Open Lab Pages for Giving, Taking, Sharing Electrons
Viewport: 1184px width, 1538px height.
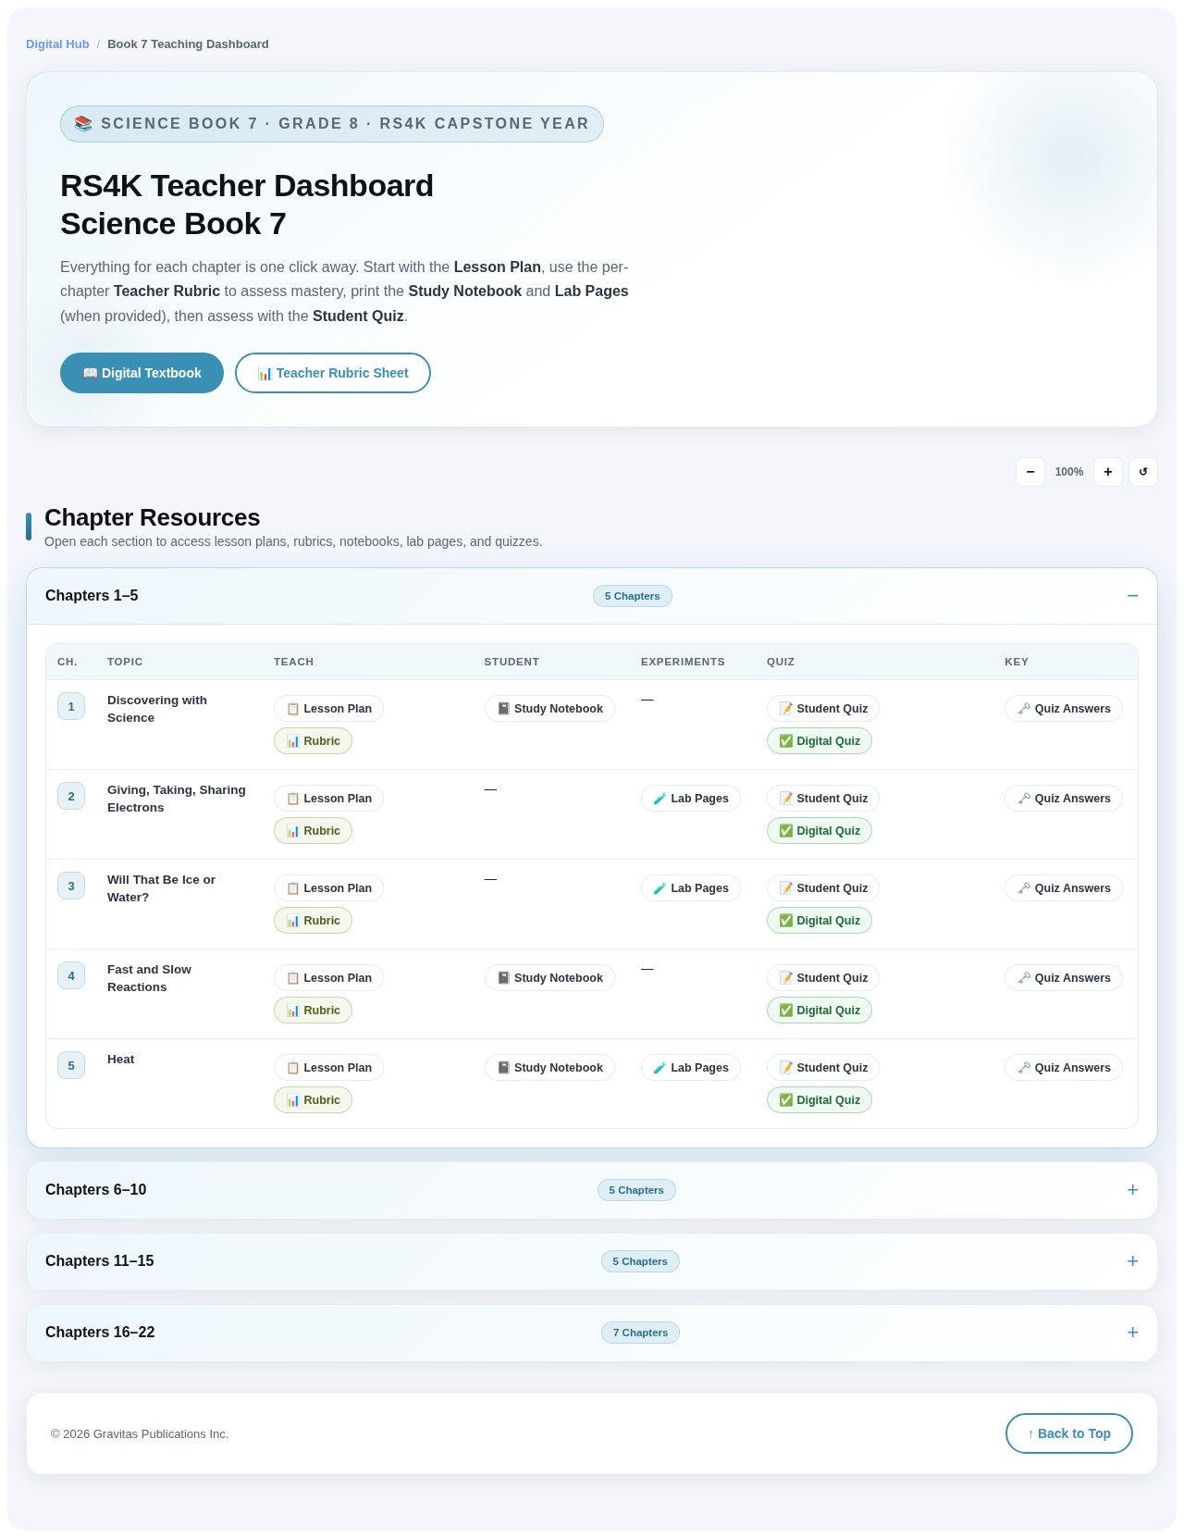[x=691, y=799]
